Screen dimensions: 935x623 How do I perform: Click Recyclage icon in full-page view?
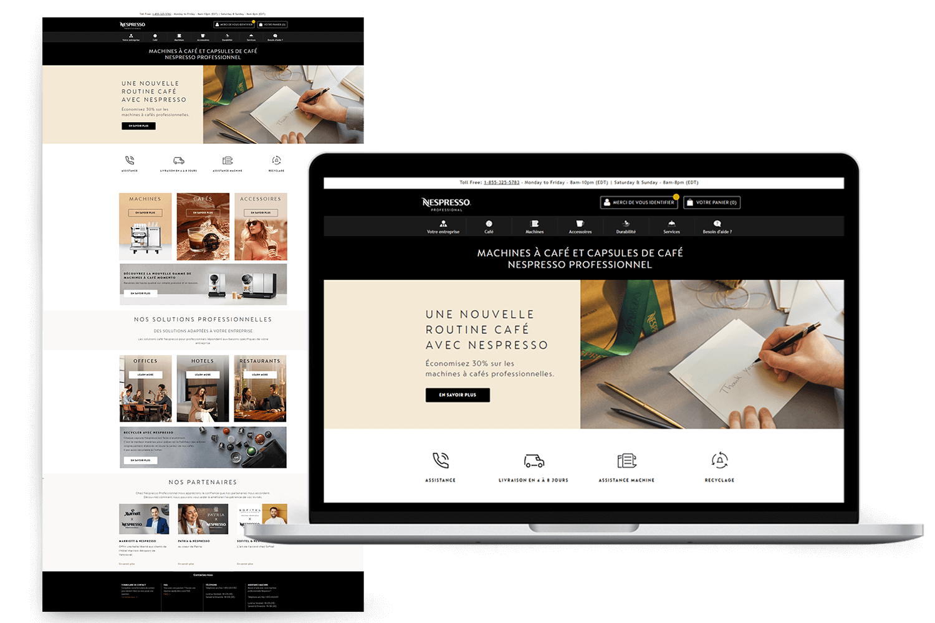pos(277,161)
